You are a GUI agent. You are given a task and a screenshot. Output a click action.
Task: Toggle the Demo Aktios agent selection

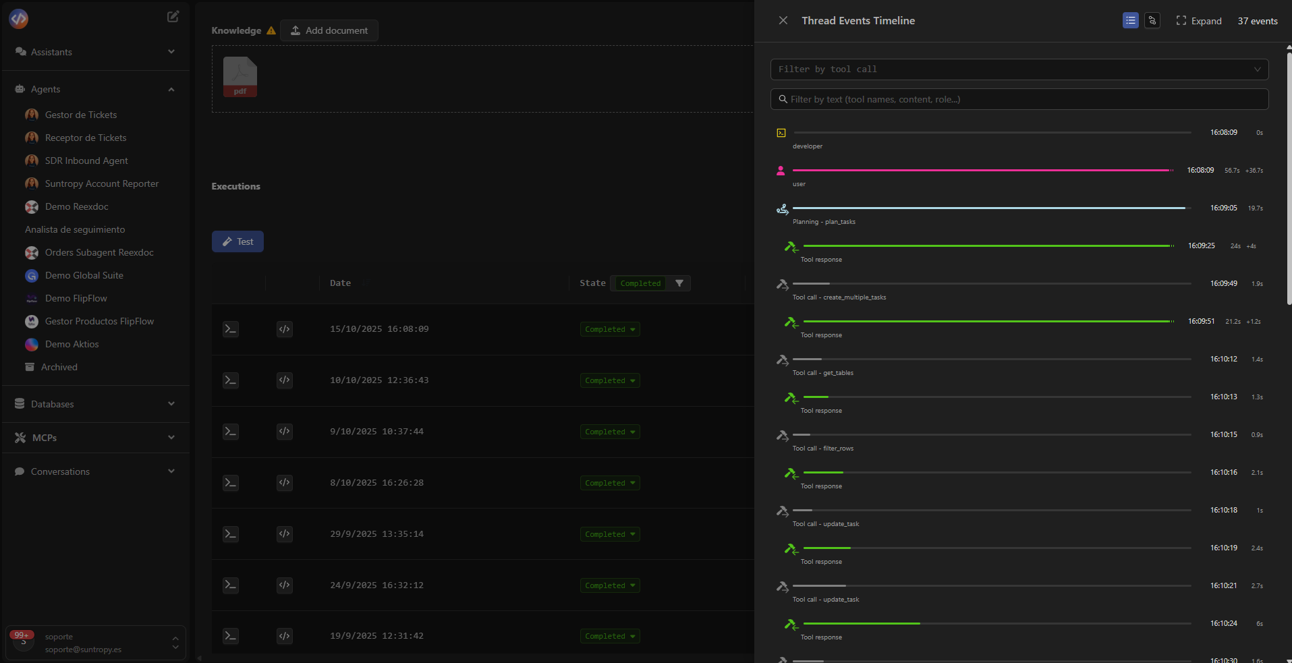(x=31, y=344)
